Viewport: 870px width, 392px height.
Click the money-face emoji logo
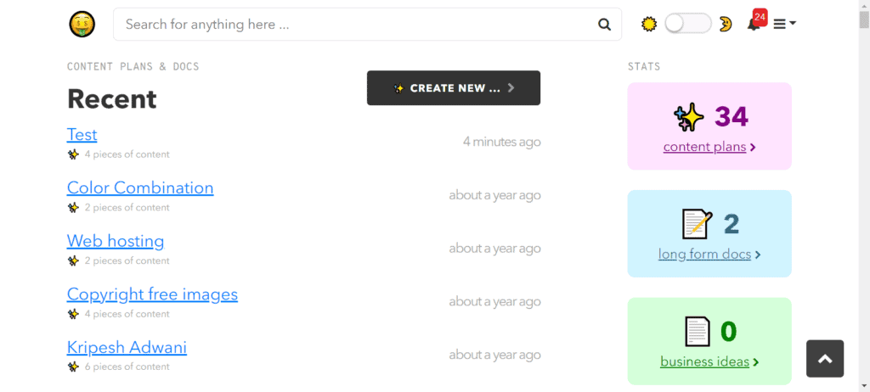click(x=82, y=25)
